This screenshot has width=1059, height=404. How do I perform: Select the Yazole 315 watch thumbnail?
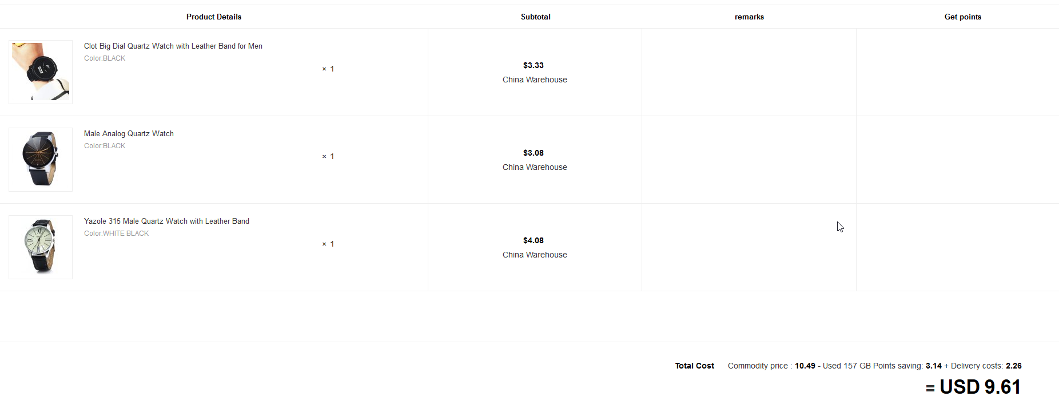[x=41, y=247]
